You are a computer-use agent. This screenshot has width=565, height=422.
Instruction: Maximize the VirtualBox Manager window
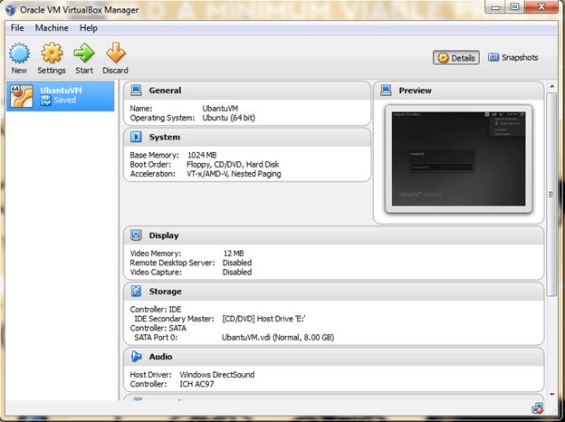click(x=514, y=7)
